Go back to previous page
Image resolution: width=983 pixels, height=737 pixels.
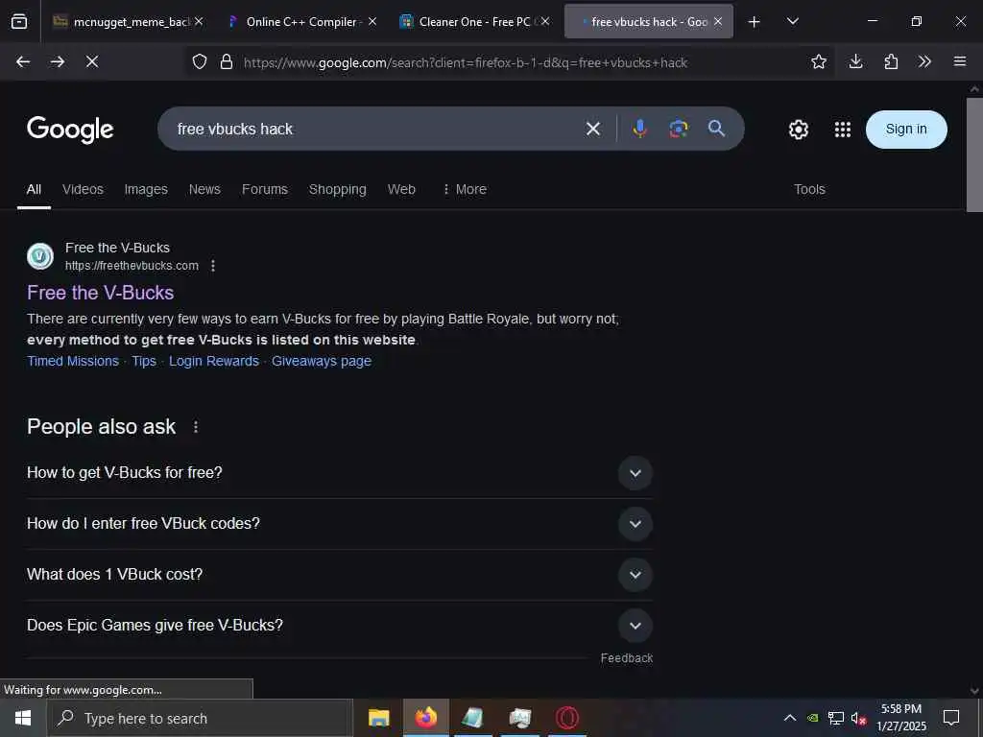(x=23, y=61)
